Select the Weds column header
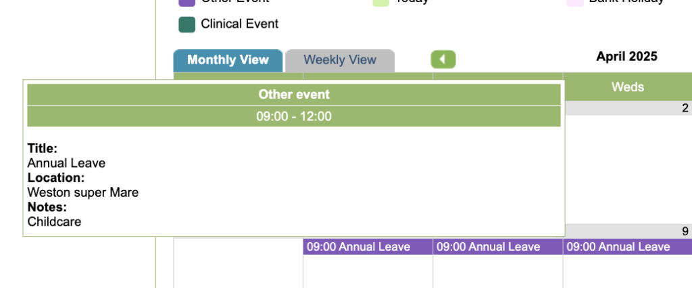This screenshot has height=288, width=692. (x=627, y=87)
